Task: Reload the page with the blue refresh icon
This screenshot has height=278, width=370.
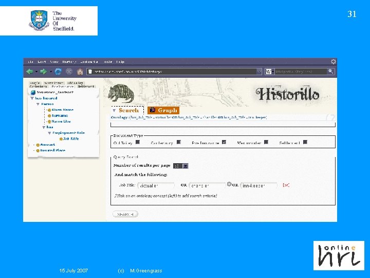Action: [x=58, y=72]
